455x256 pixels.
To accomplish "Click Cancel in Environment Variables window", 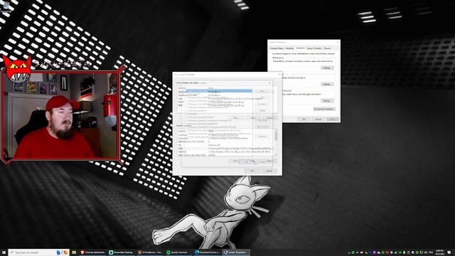I will (269, 171).
